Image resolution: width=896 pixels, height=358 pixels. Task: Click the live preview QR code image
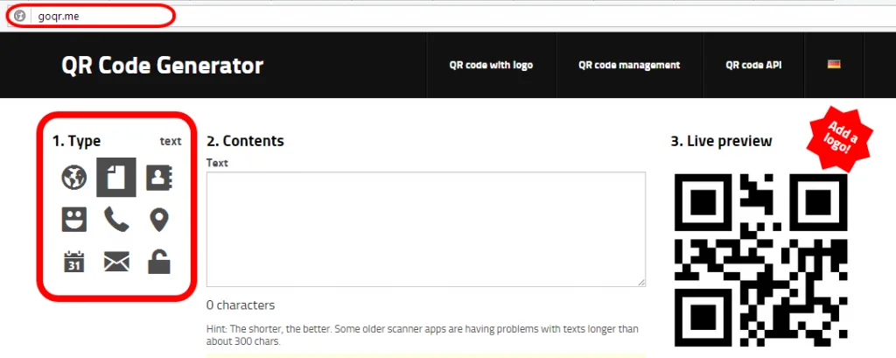click(760, 261)
